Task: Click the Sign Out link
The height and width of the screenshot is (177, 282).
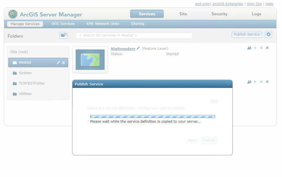Action: [x=254, y=4]
